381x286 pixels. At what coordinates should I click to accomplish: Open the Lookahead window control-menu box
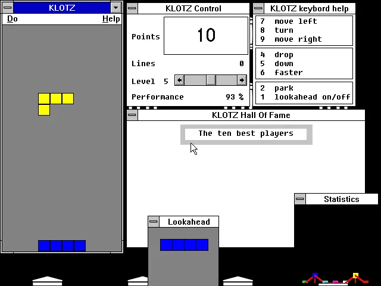coord(154,222)
